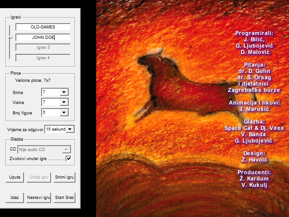Viewport: 289px width, 217px height.
Task: Start the game with Start Sraz
Action: [64, 198]
